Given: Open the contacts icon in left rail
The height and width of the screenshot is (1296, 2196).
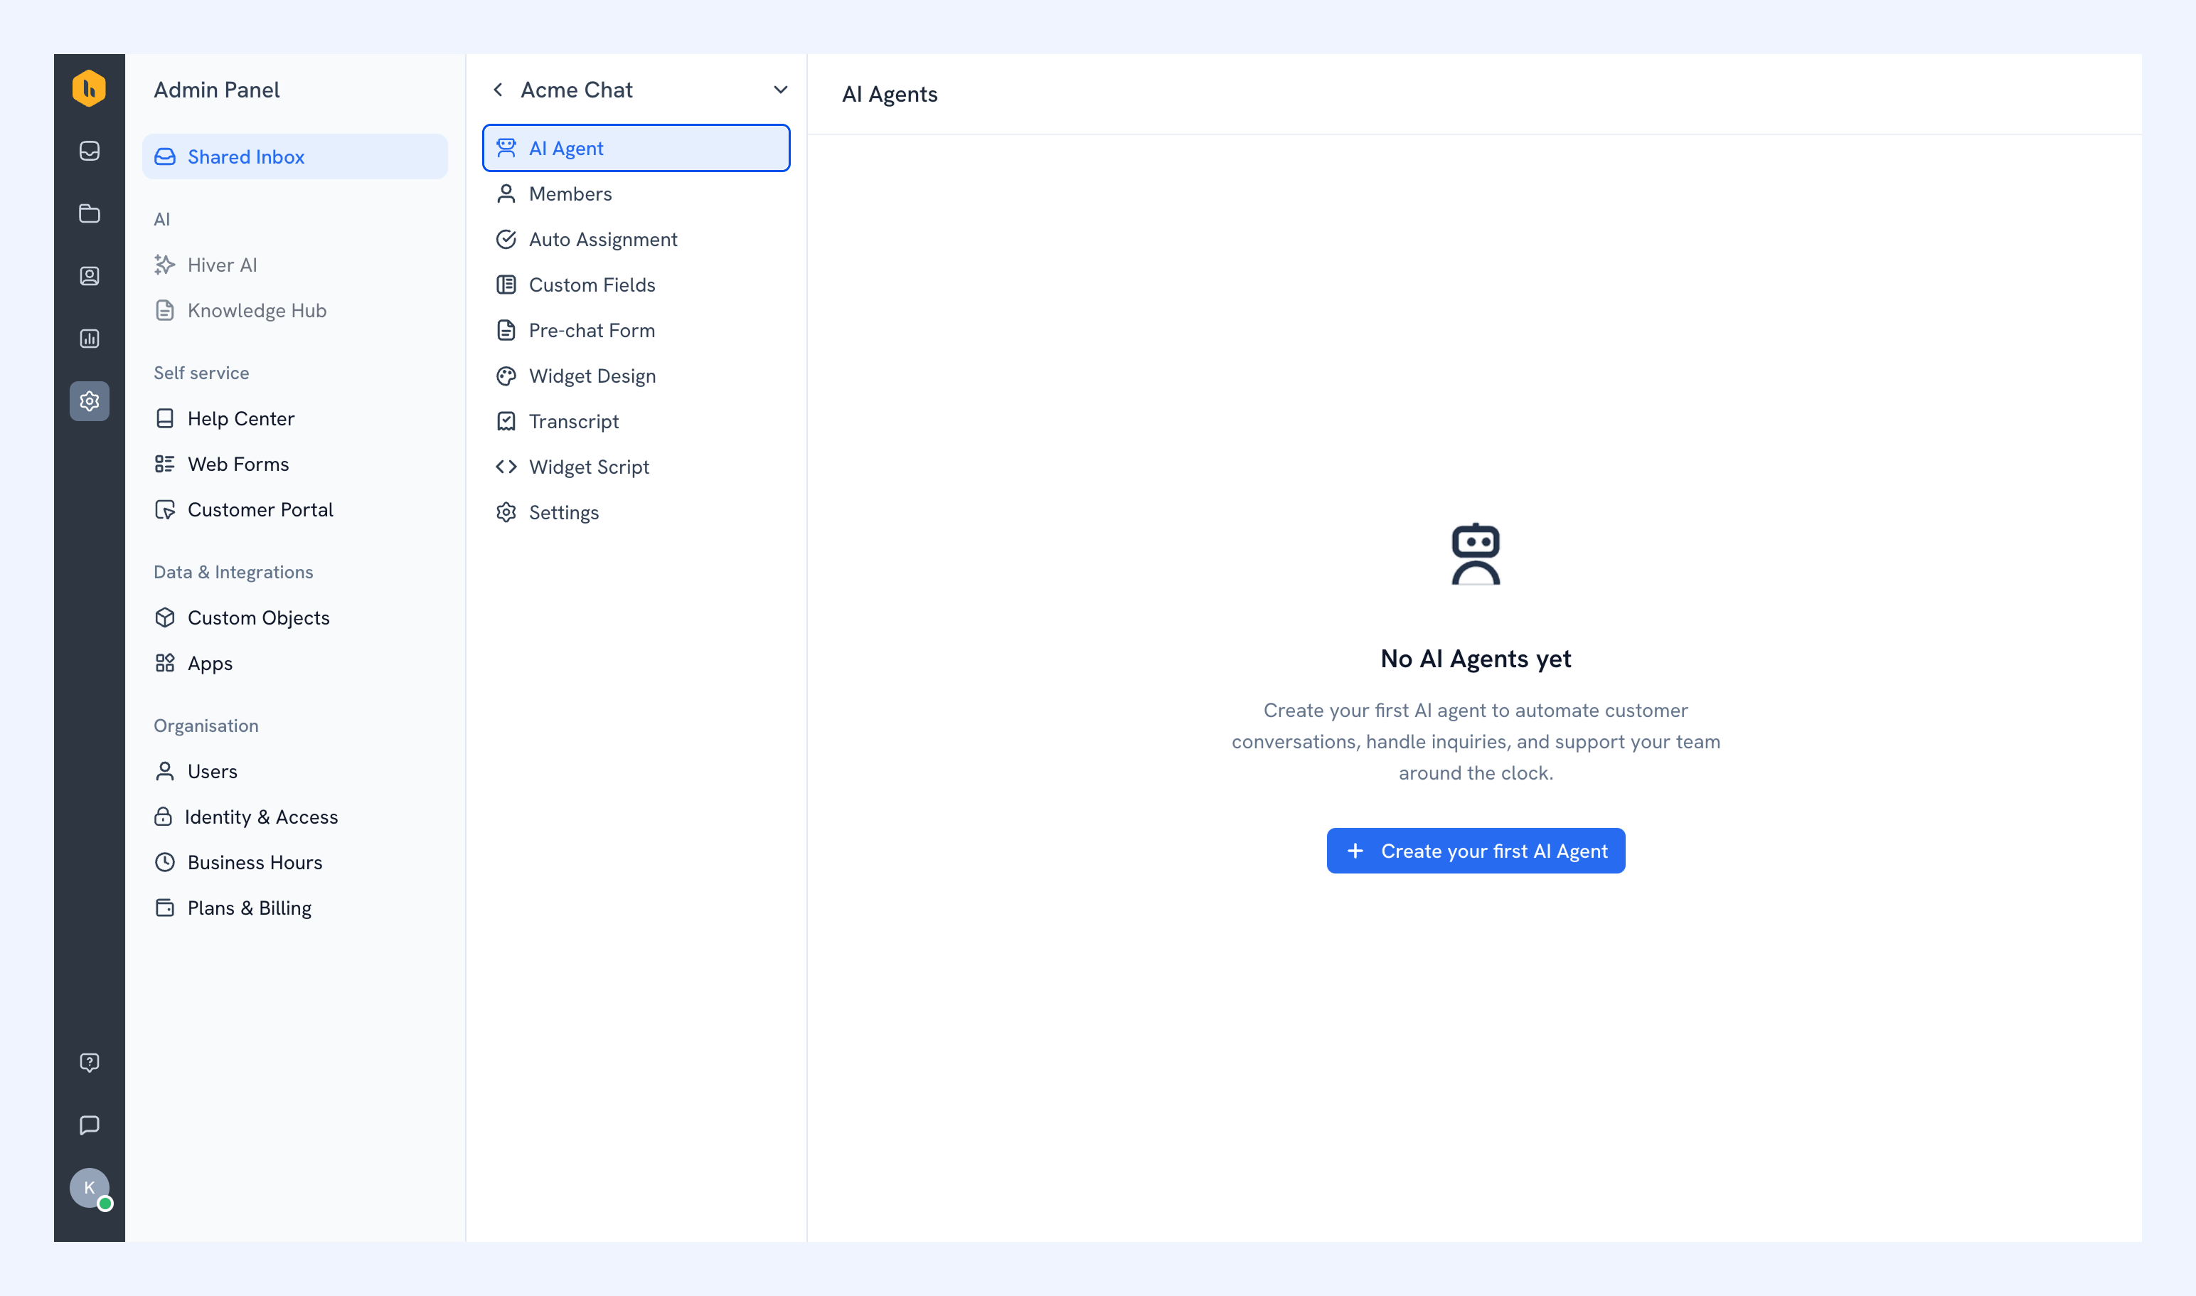Looking at the screenshot, I should [x=89, y=276].
